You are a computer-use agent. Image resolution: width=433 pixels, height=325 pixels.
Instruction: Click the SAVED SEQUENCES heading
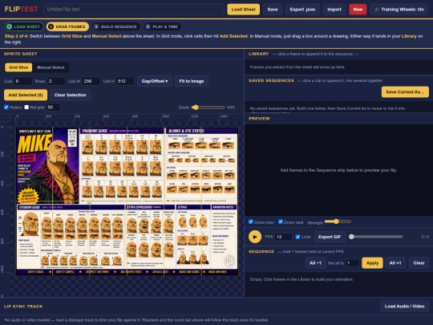(x=271, y=80)
